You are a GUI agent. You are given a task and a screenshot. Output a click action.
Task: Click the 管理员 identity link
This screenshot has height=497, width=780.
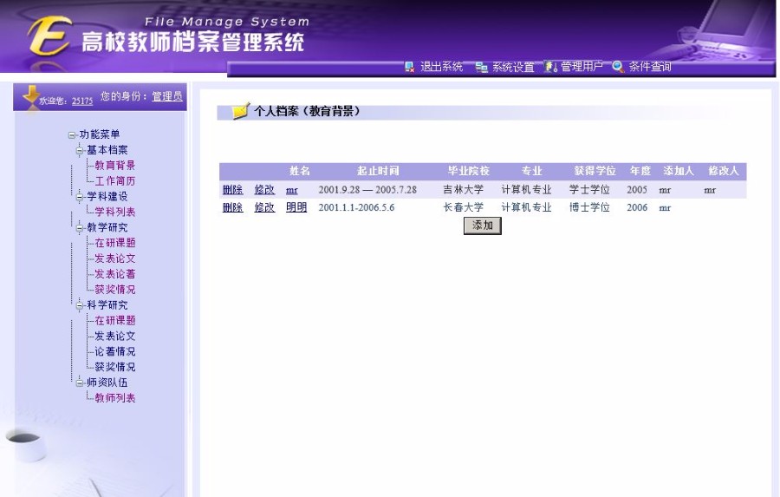(x=167, y=96)
